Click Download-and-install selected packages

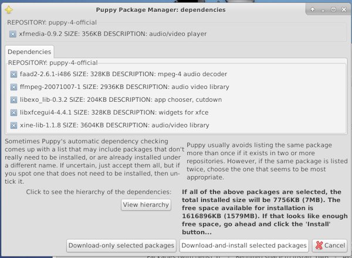[x=244, y=246]
